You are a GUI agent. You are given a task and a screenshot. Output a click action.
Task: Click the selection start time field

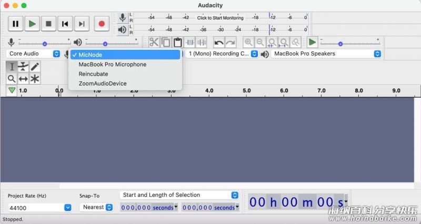[147, 207]
